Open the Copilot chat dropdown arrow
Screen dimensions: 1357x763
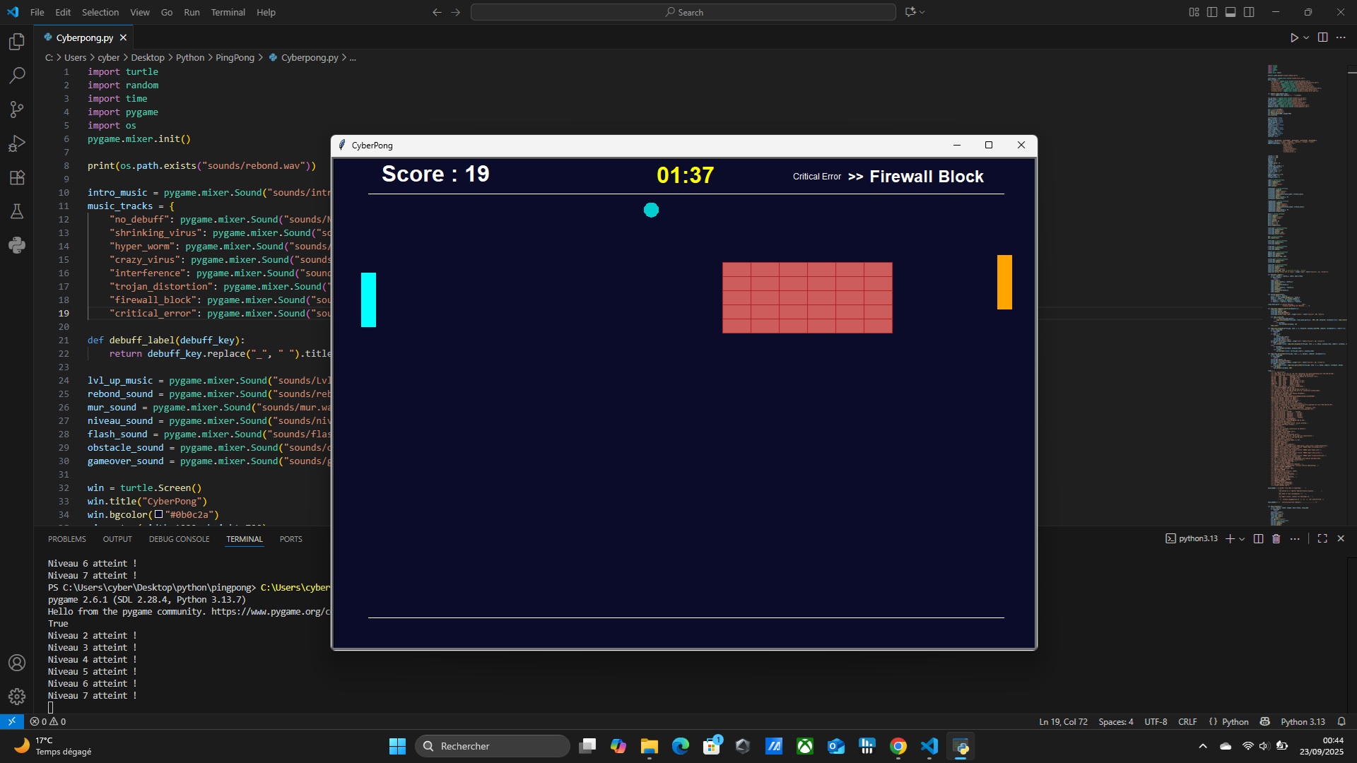pos(922,12)
